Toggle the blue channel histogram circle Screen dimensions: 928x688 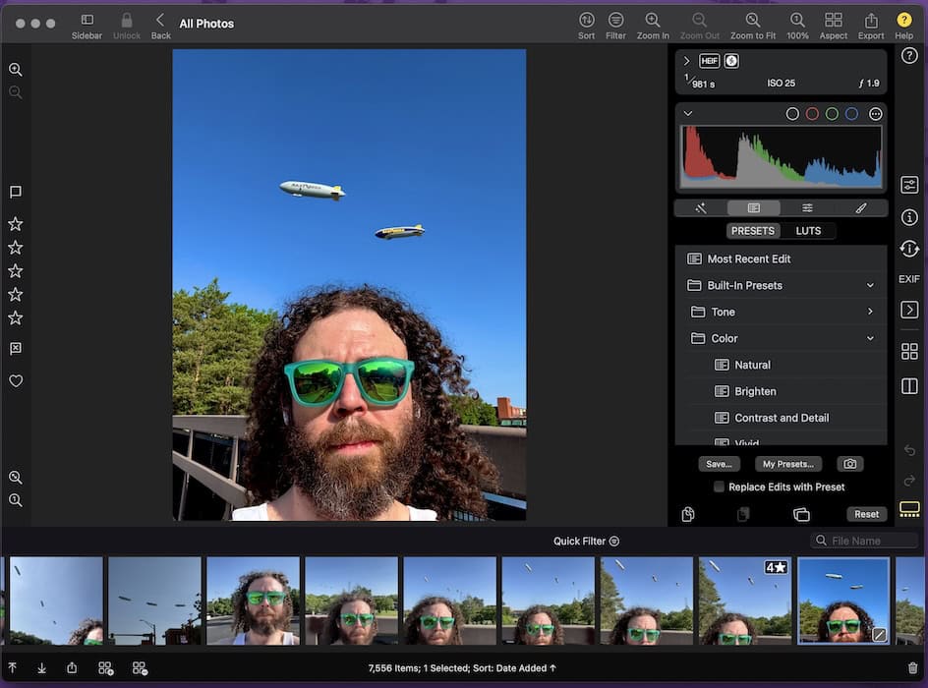click(x=851, y=114)
